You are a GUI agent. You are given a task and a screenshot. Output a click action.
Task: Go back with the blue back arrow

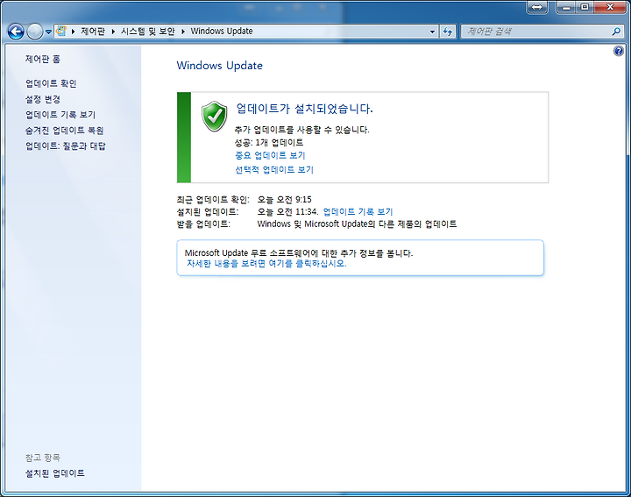click(x=16, y=32)
